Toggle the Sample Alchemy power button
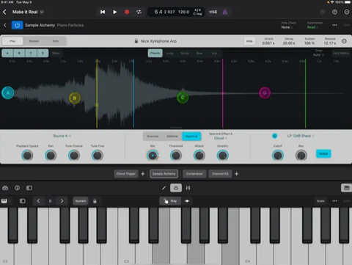Screen dimensions: 352x265 pos(17,25)
